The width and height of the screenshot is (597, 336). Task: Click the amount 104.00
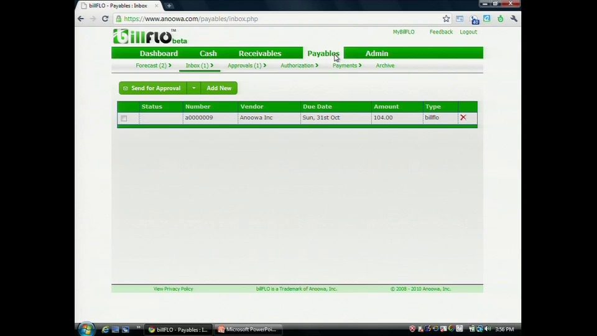pyautogui.click(x=383, y=118)
